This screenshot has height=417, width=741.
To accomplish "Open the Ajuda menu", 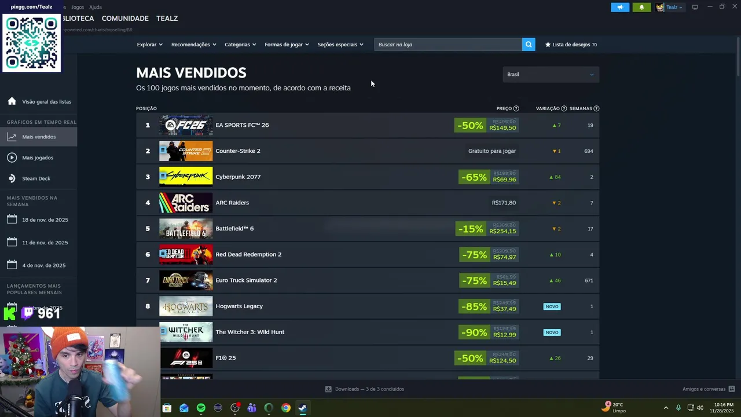I will 96,7.
